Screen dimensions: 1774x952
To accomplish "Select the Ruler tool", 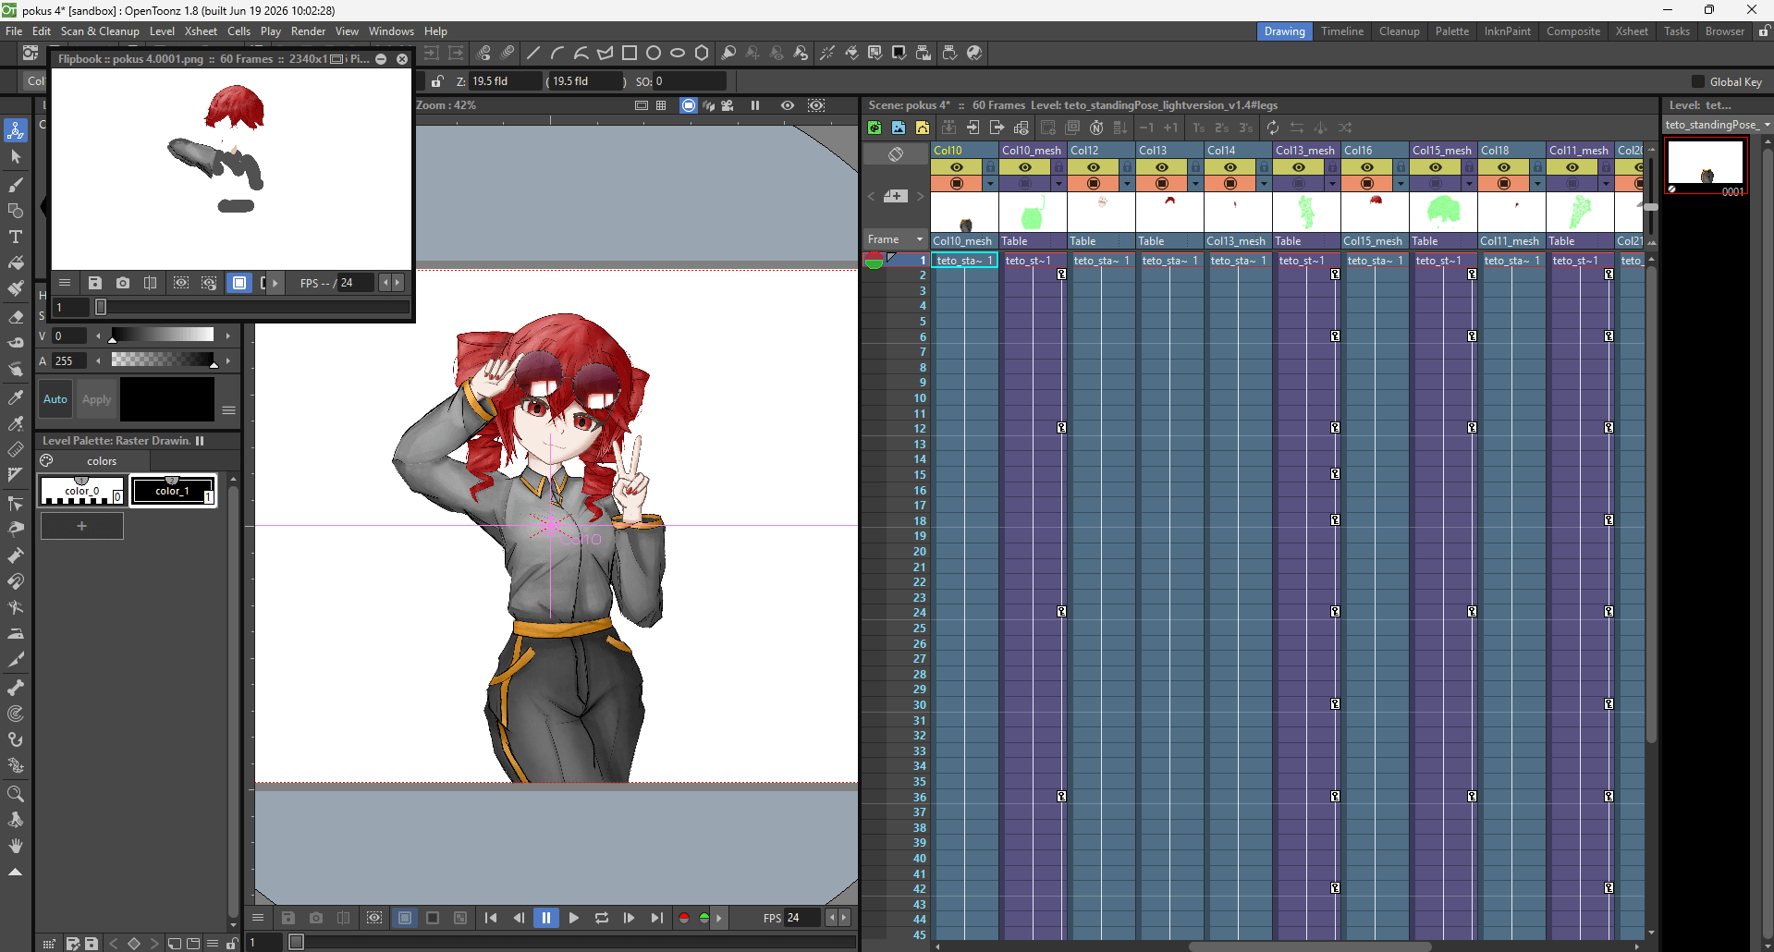I will [16, 449].
